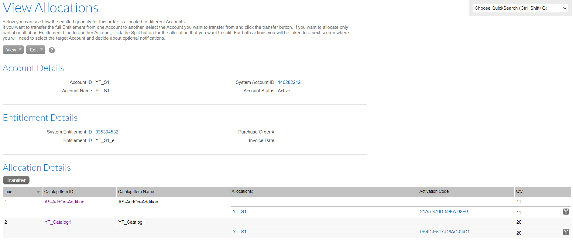This screenshot has width=573, height=240.
Task: Expand the Choose QuickSearch combo box
Action: pyautogui.click(x=520, y=8)
